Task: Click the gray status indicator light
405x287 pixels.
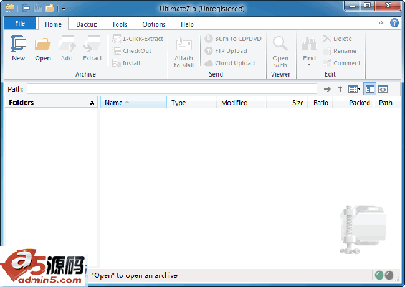Action: [389, 275]
